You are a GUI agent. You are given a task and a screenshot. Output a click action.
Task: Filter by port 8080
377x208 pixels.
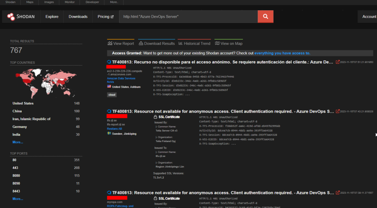click(x=46, y=176)
